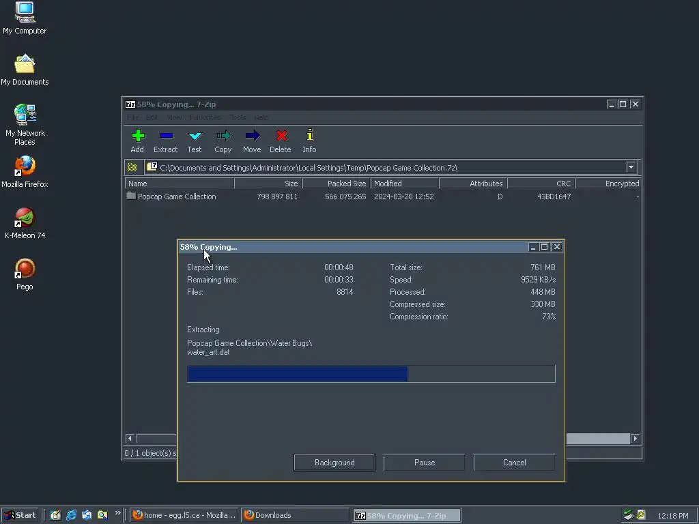The width and height of the screenshot is (699, 524).
Task: Click the Background button in copy dialog
Action: pos(334,463)
